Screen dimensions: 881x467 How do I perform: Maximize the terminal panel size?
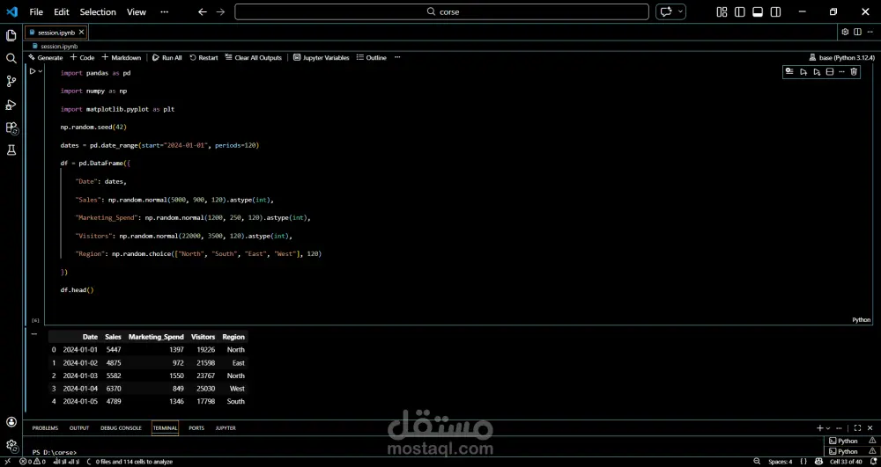pyautogui.click(x=857, y=427)
